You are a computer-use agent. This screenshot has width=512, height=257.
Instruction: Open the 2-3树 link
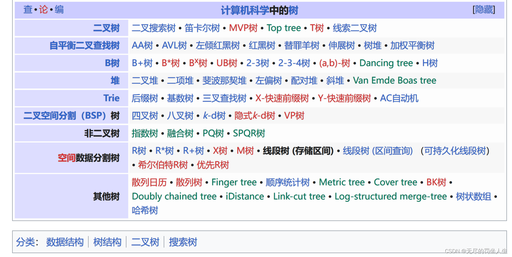[258, 63]
